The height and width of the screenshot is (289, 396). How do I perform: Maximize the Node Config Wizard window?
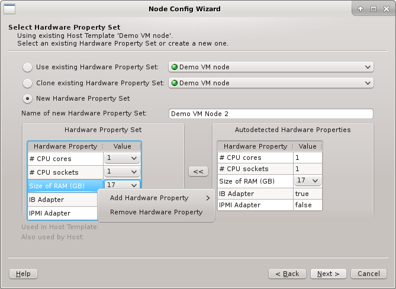[374, 9]
